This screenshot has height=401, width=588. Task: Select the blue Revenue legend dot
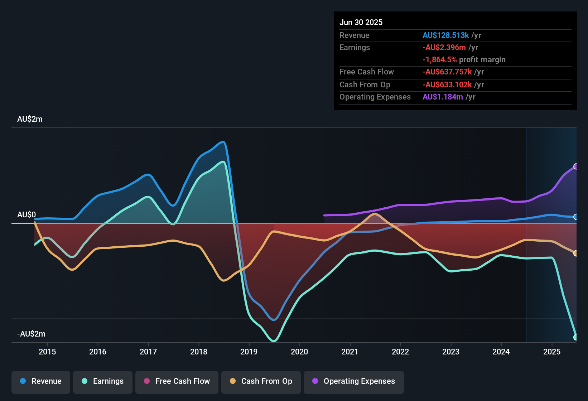click(23, 381)
